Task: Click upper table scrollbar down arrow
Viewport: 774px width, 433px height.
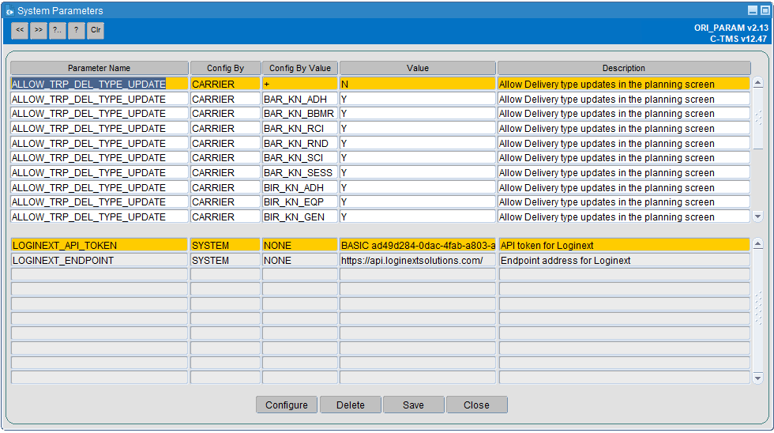Action: click(x=757, y=216)
